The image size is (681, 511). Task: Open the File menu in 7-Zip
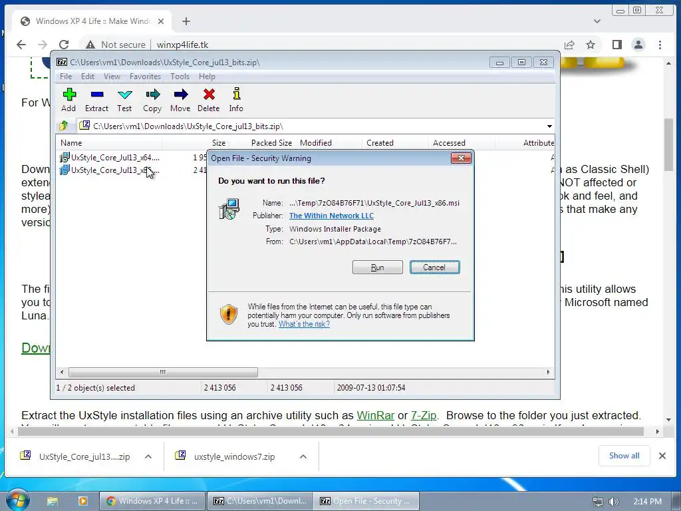(x=66, y=77)
